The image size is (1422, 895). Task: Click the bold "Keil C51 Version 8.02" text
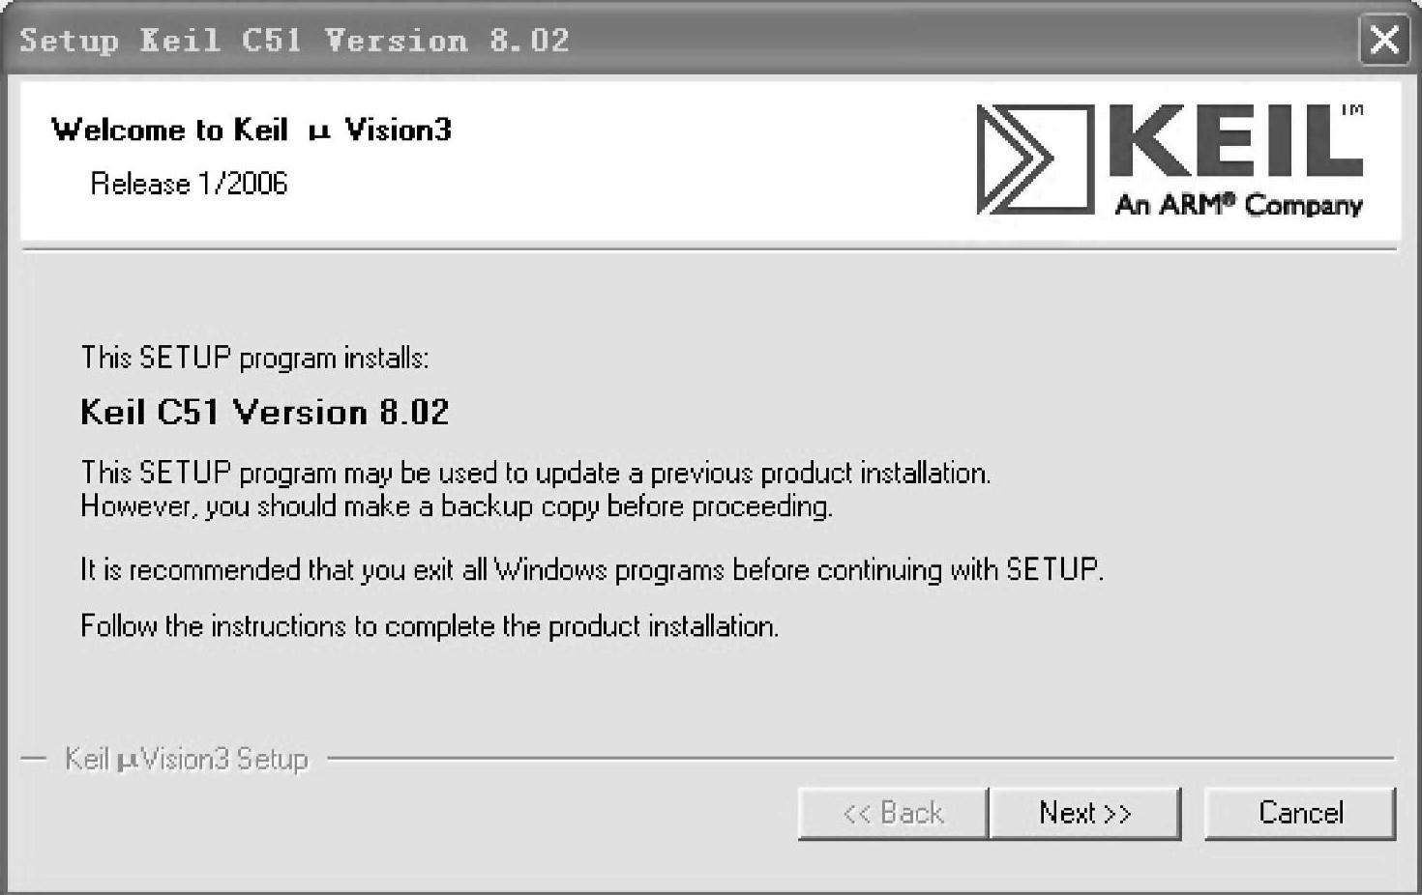point(264,413)
